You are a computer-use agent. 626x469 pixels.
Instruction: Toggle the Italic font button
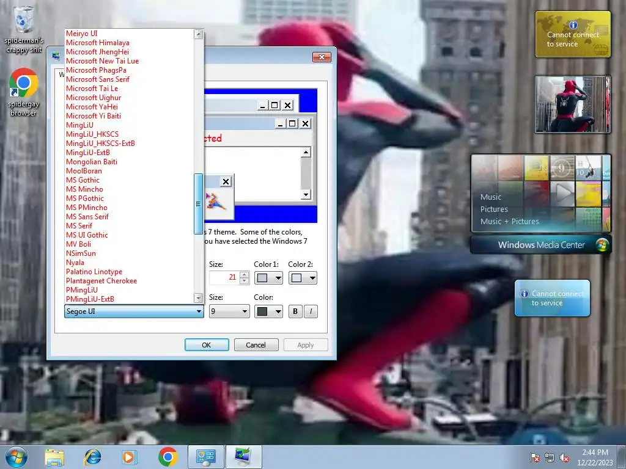tap(311, 311)
